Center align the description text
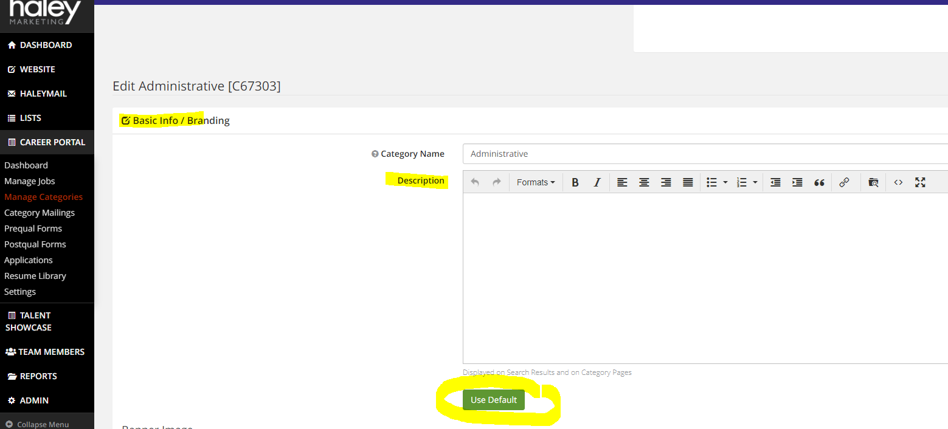948x429 pixels. click(x=644, y=182)
